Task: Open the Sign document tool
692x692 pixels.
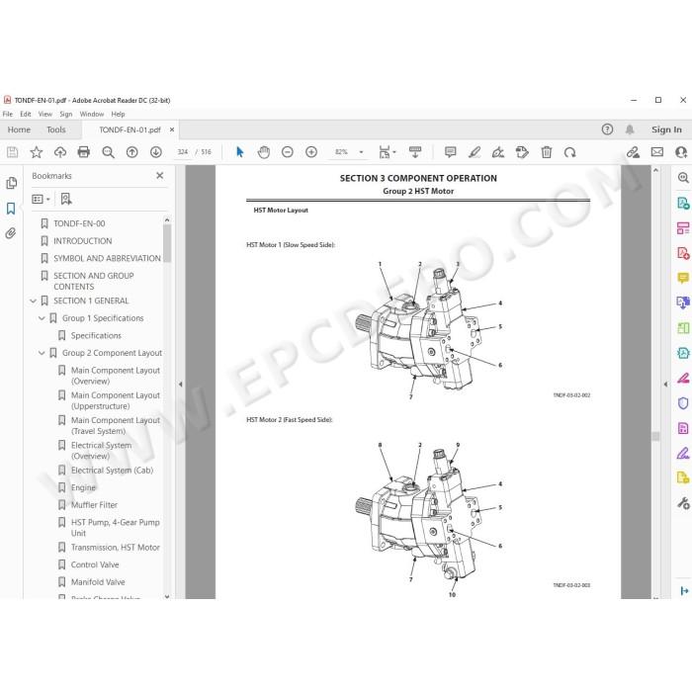Action: tap(498, 152)
